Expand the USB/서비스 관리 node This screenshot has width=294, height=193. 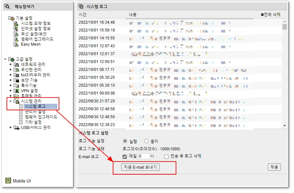tap(10, 127)
